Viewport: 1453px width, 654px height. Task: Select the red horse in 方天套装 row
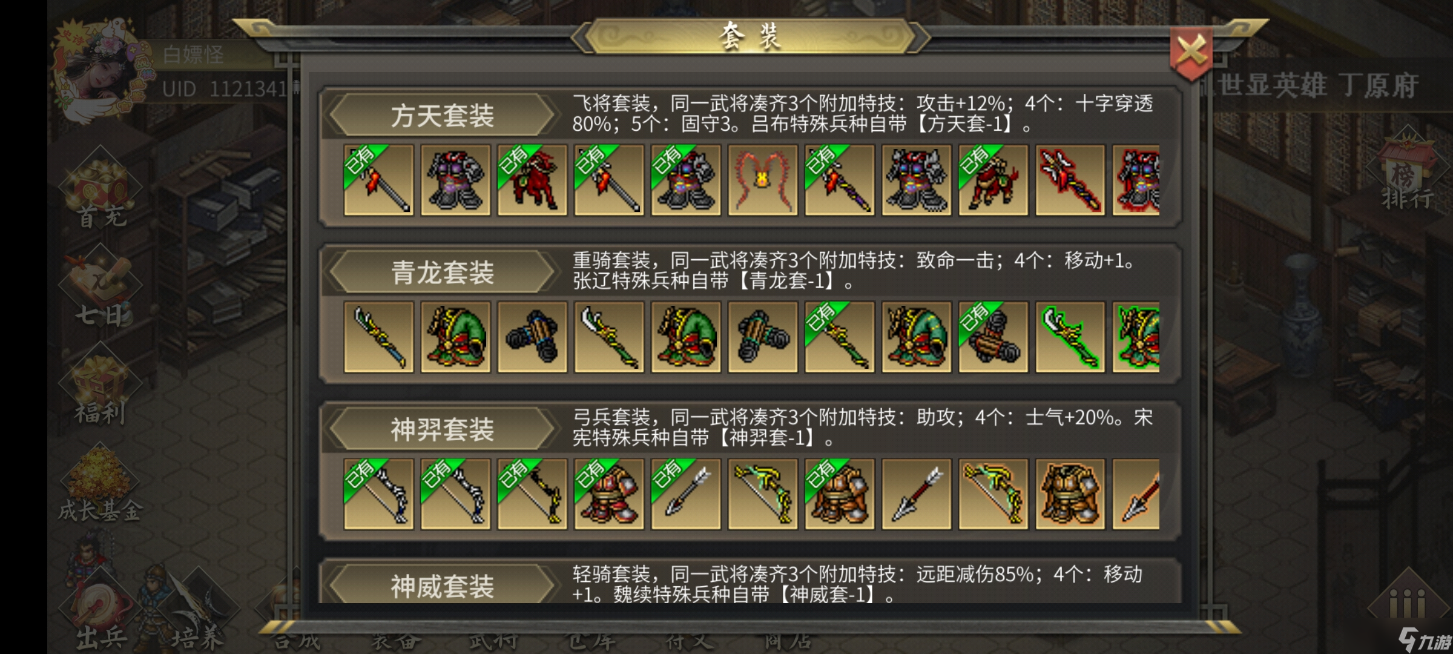coord(532,180)
